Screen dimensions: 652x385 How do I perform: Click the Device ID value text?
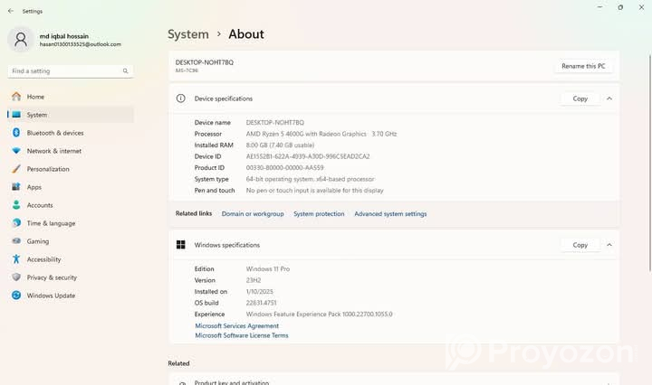click(308, 156)
